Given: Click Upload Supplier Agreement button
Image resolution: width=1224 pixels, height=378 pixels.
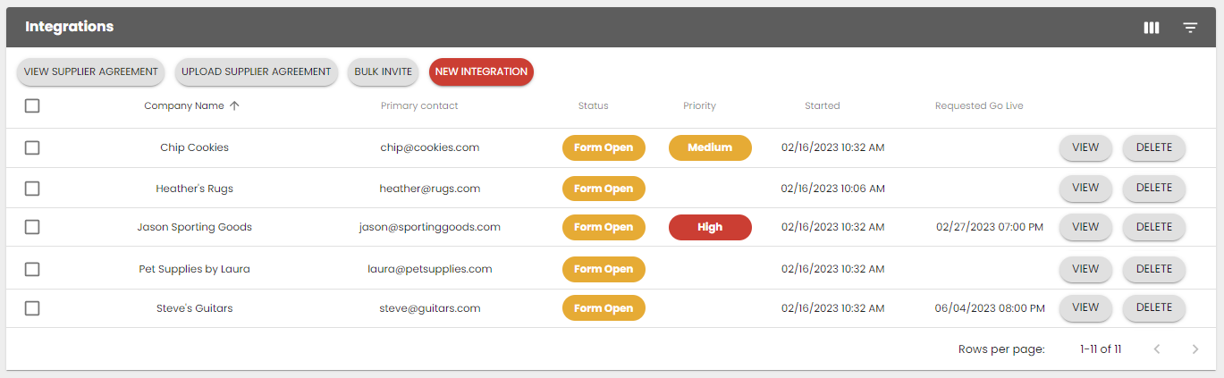Looking at the screenshot, I should [x=256, y=71].
